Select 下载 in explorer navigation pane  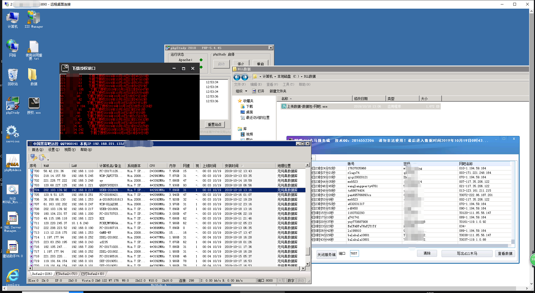(x=247, y=106)
